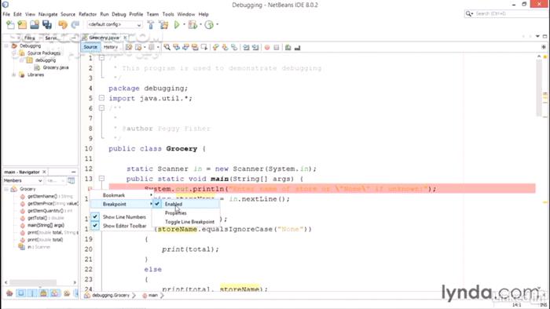Click the Comment icon in editor toolbar

pos(288,47)
